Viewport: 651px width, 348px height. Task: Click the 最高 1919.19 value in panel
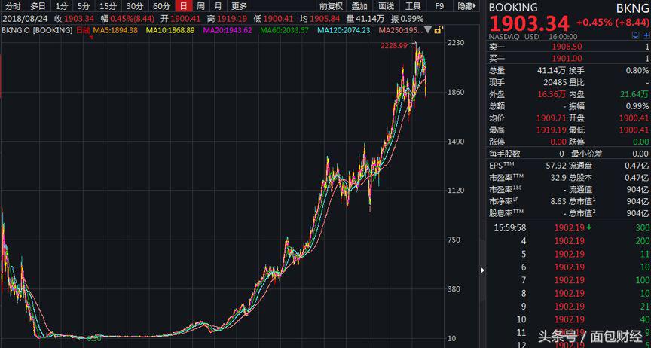click(552, 130)
